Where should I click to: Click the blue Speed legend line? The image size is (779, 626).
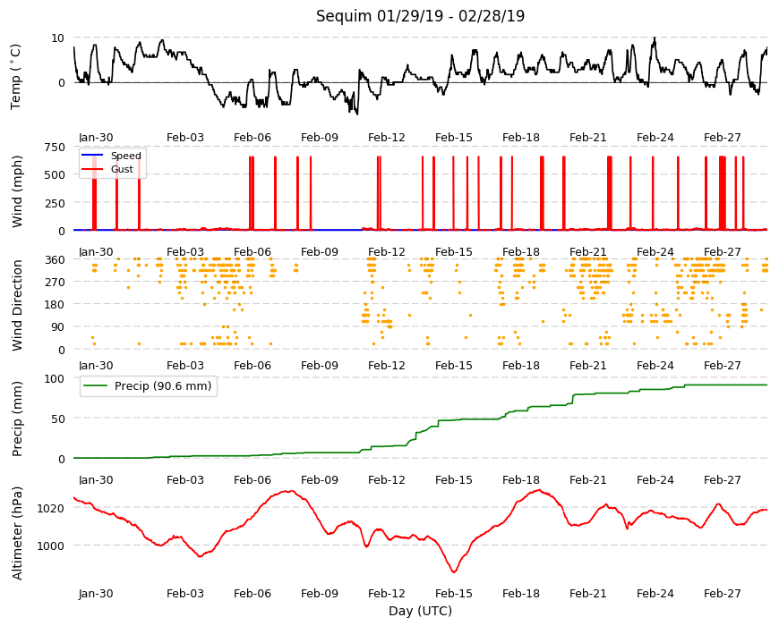[92, 156]
